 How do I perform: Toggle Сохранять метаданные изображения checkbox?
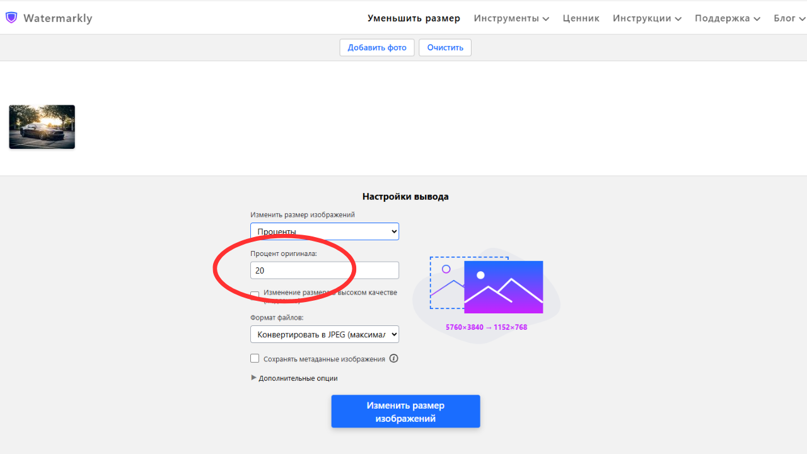click(255, 358)
